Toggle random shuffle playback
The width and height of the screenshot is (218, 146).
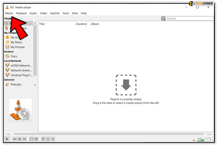coord(53,139)
